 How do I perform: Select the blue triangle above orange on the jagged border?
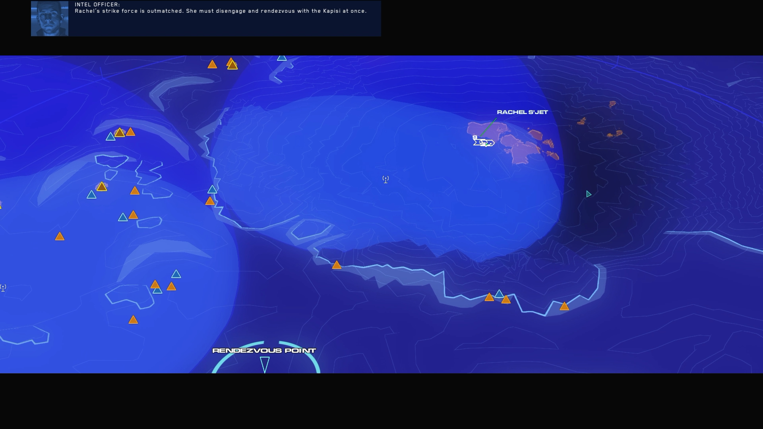coord(212,190)
